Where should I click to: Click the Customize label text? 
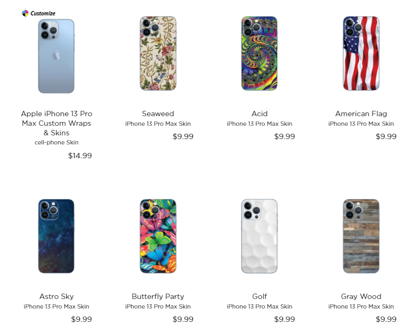(43, 13)
